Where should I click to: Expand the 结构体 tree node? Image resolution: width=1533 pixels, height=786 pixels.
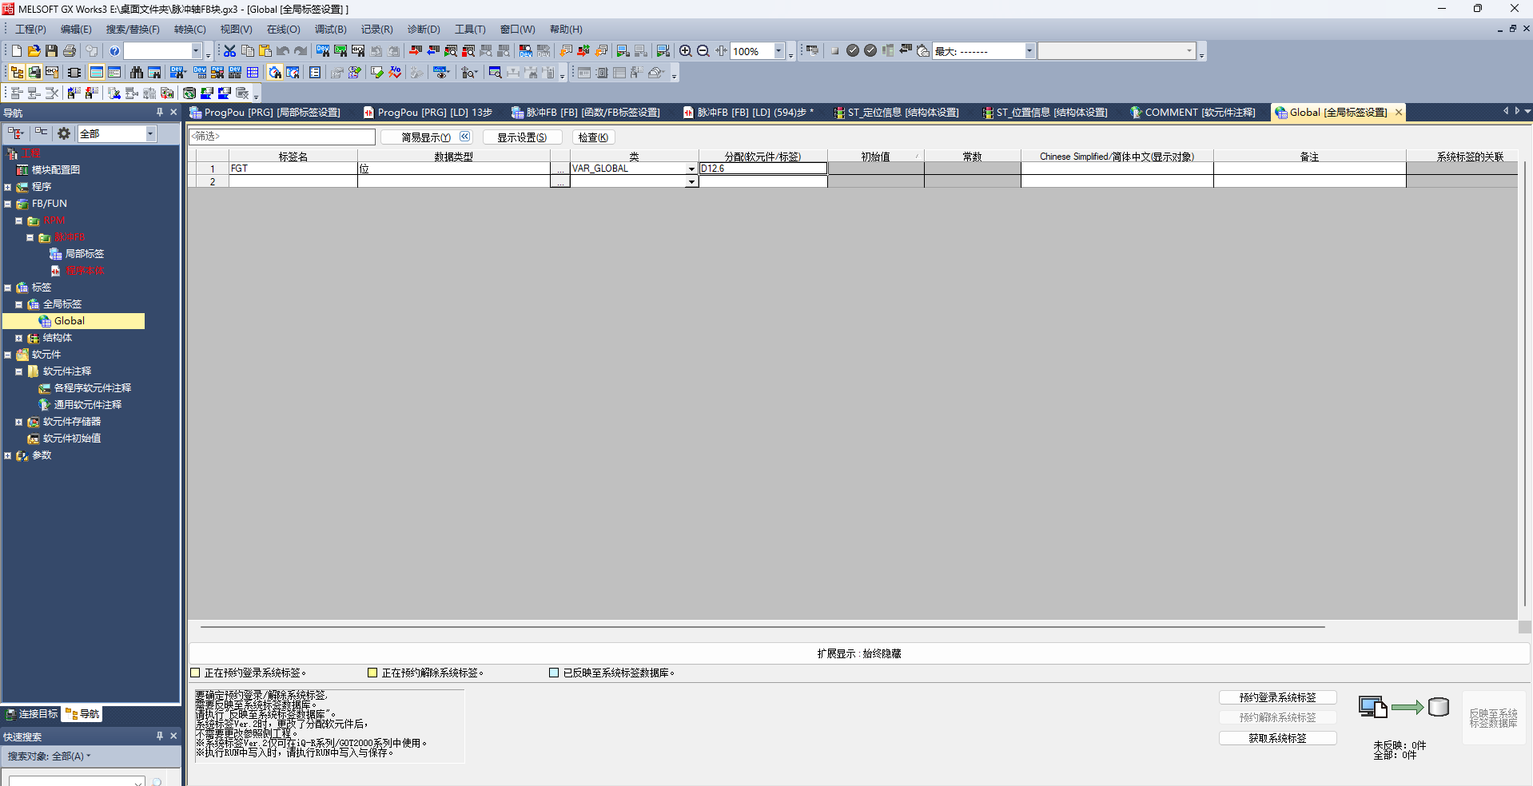[x=19, y=338]
